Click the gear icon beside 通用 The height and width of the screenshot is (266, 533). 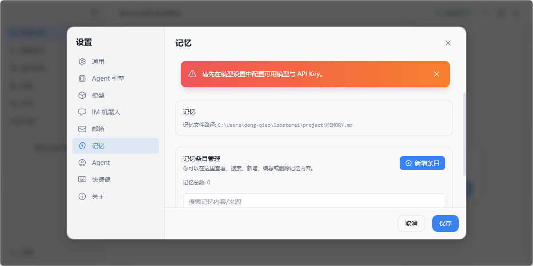[82, 62]
